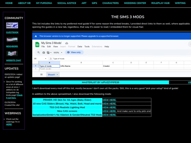Open the Tools menu in Sheets
The image size is (191, 143).
pyautogui.click(x=87, y=47)
